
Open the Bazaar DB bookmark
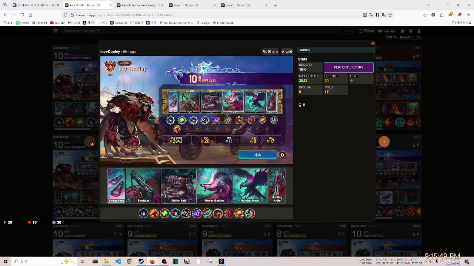tap(119, 23)
